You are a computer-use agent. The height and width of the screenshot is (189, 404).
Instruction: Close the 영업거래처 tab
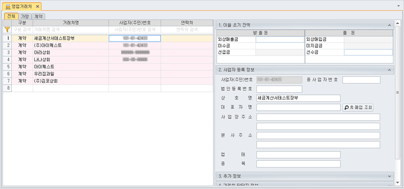point(37,7)
